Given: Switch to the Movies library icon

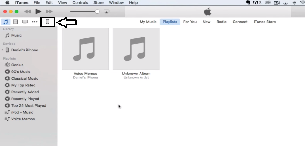Looking at the screenshot, I should pos(15,22).
